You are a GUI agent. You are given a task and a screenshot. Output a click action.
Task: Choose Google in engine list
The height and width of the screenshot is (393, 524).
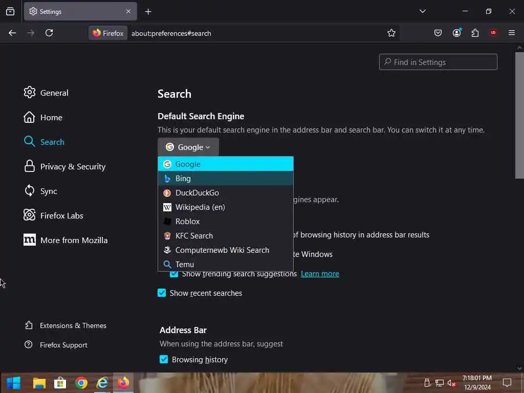click(x=226, y=164)
